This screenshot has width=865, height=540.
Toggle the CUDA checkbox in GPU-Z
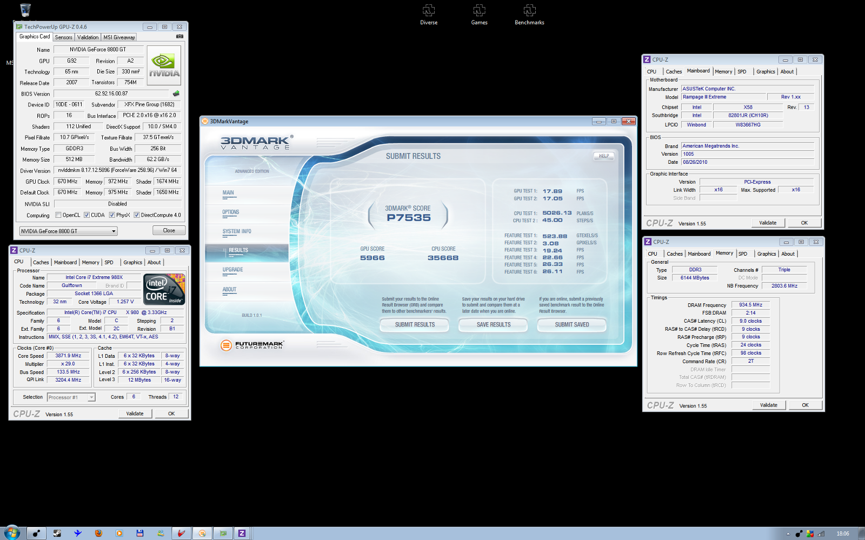tap(86, 215)
